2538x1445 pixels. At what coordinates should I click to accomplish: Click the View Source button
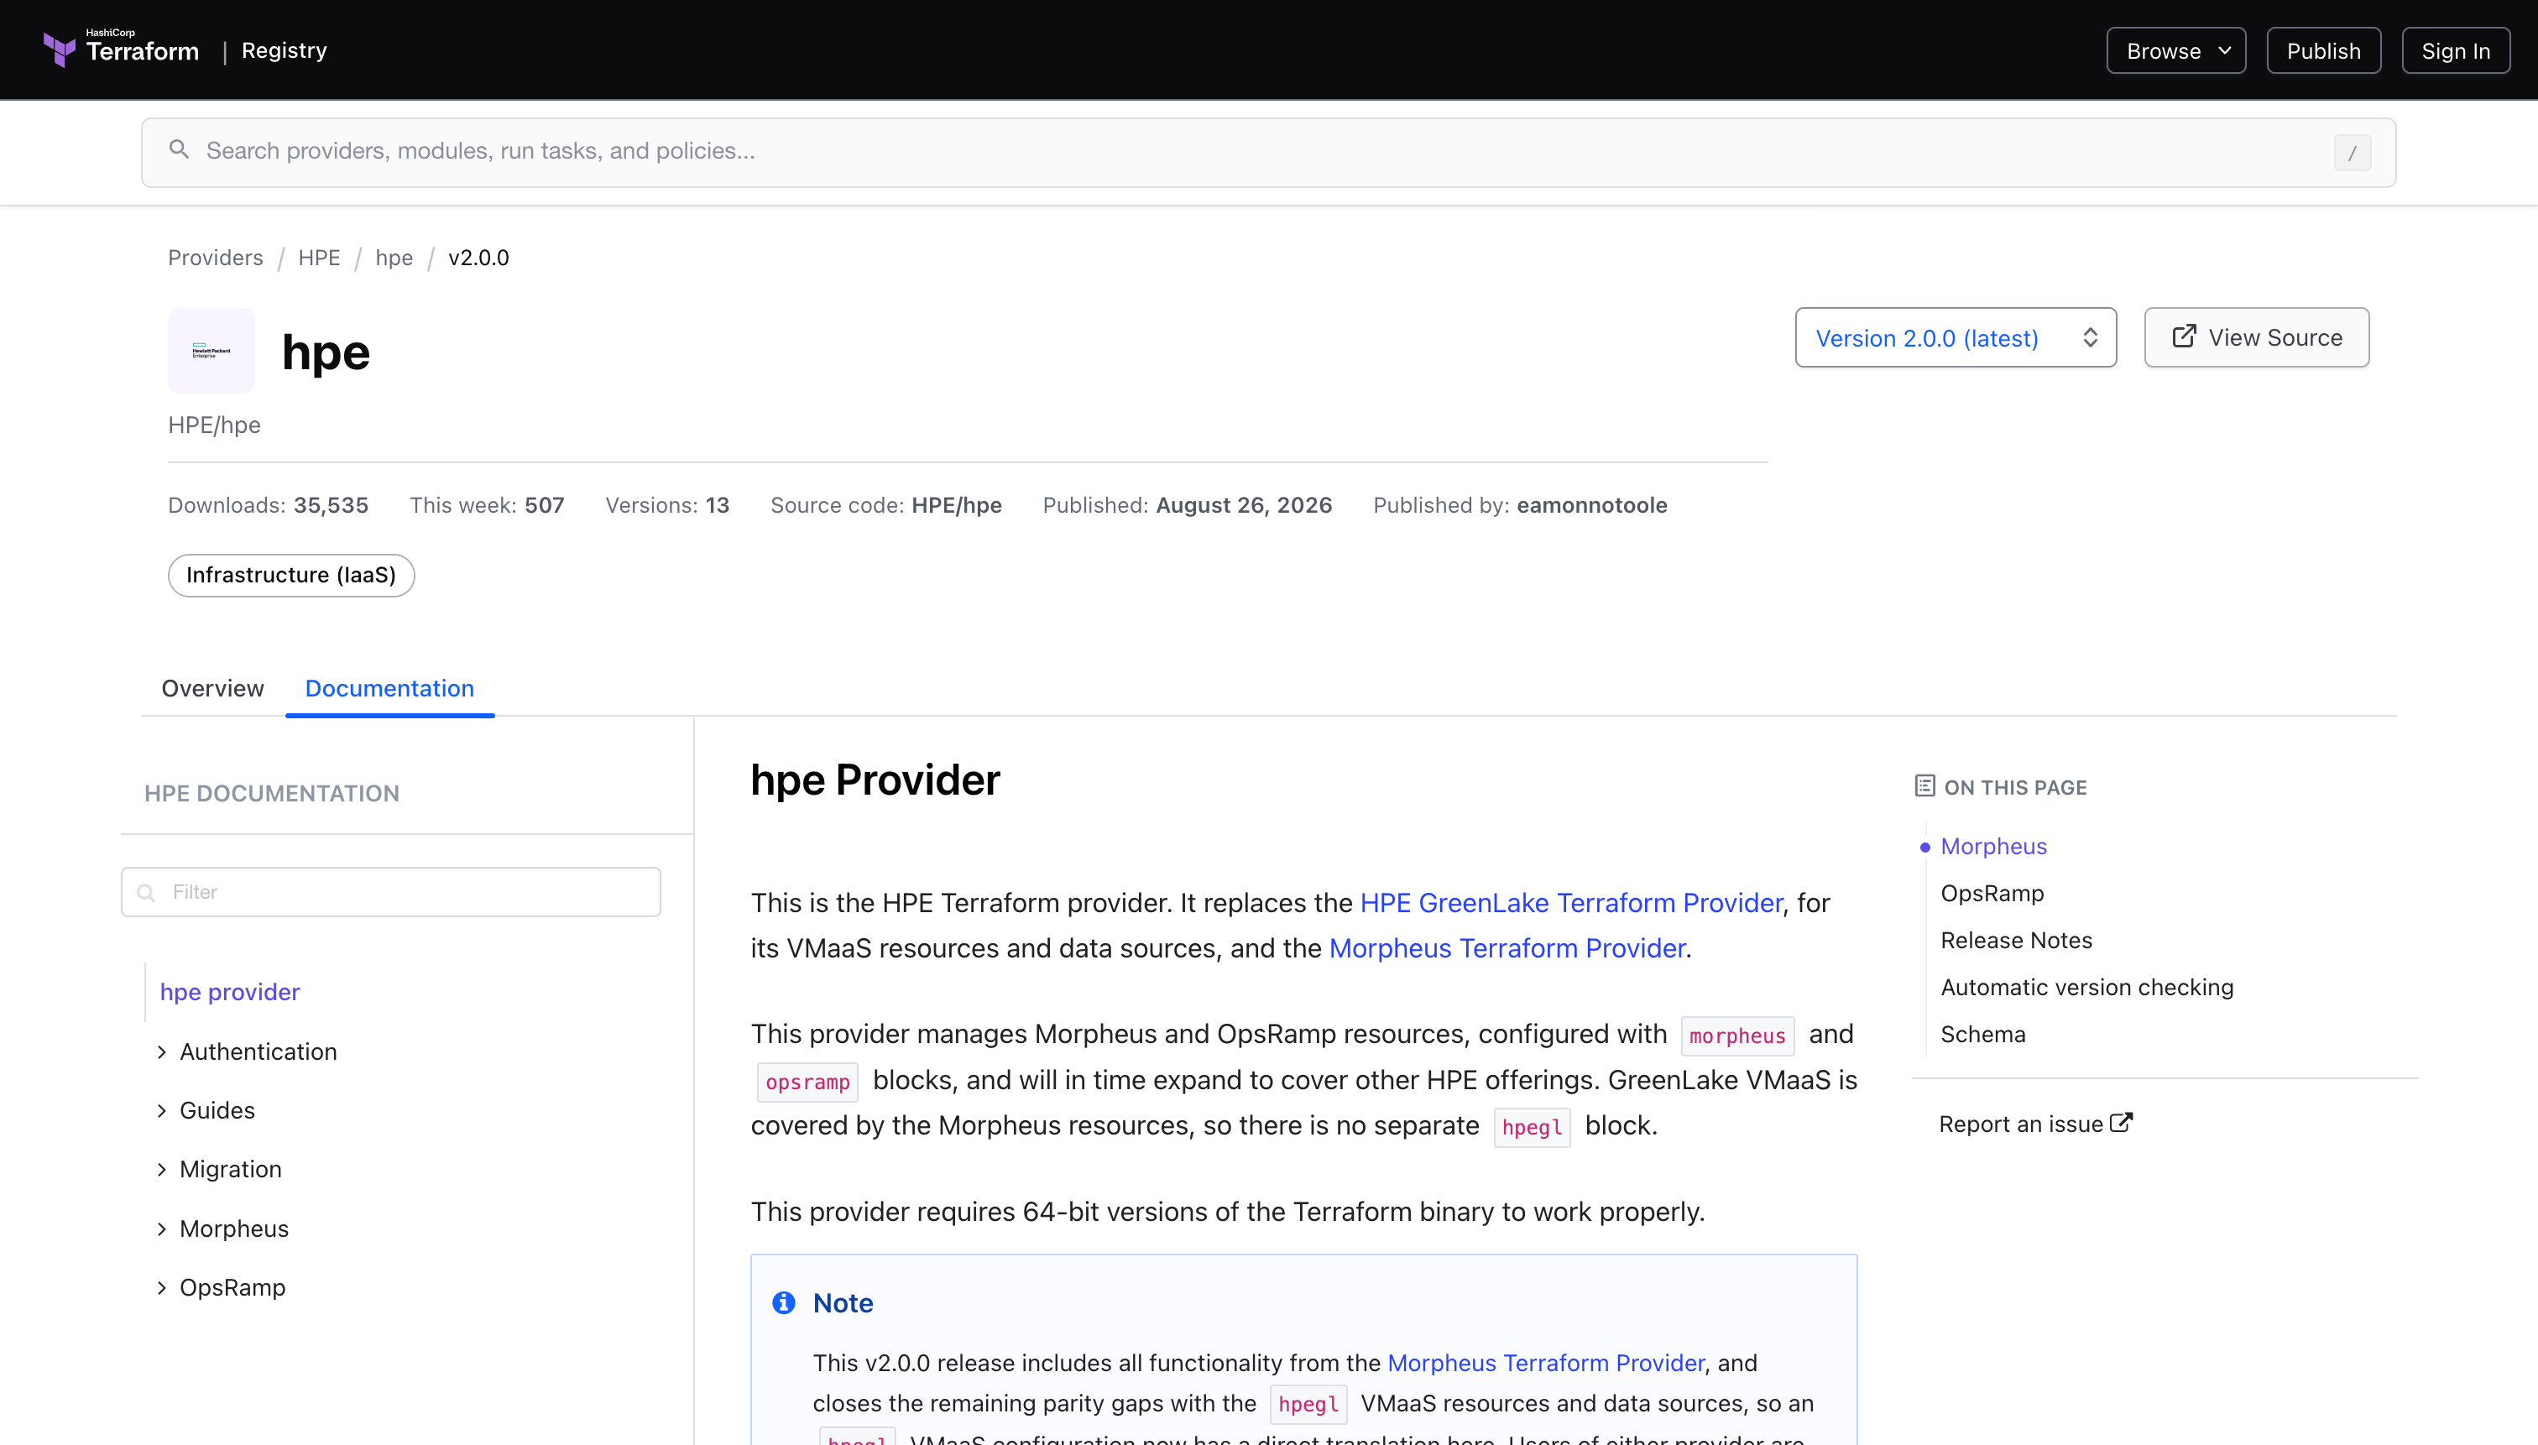click(x=2256, y=337)
